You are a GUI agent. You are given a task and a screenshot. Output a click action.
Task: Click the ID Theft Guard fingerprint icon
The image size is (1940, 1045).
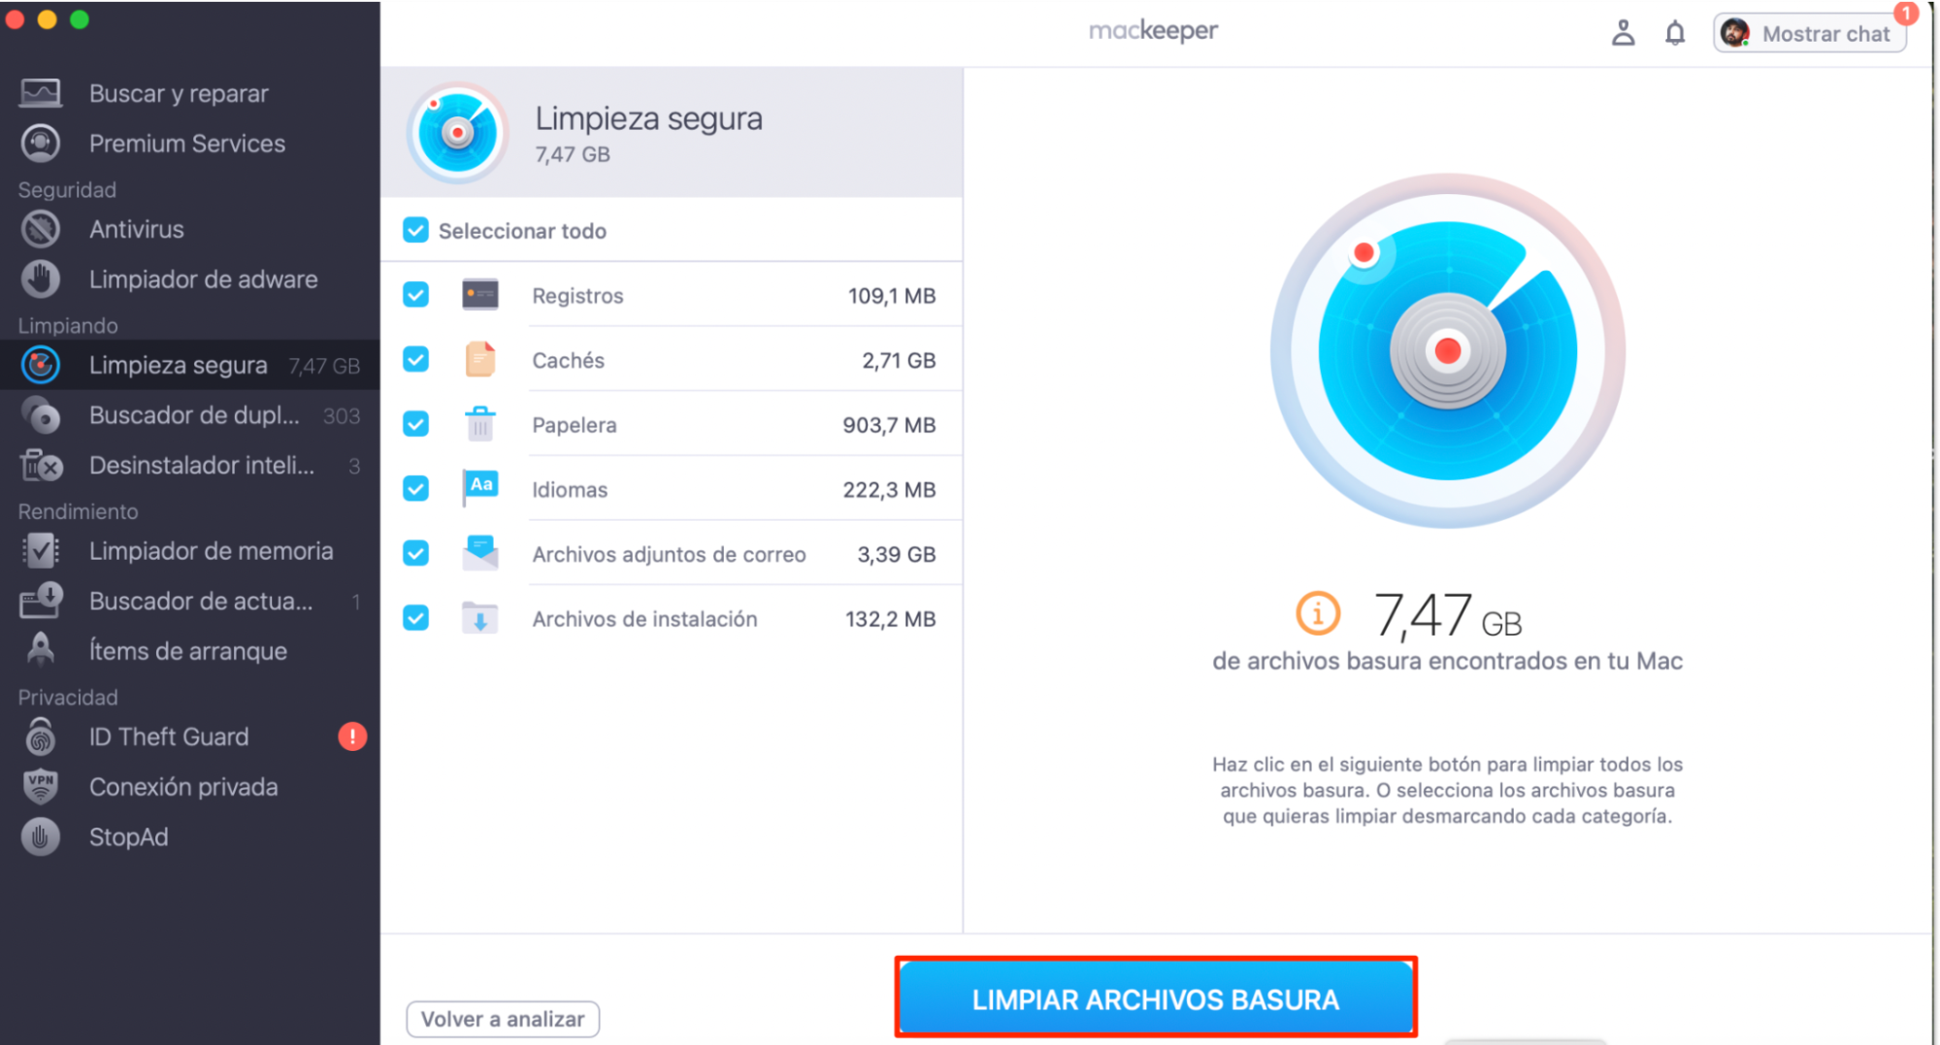[x=41, y=737]
